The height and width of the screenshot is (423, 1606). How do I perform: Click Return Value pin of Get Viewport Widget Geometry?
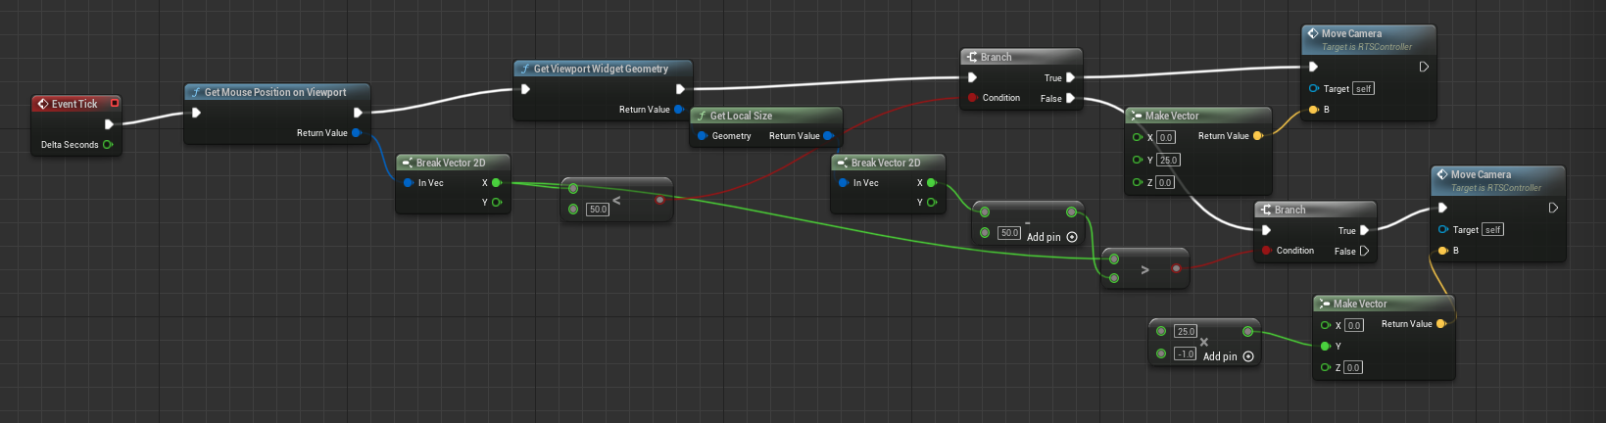coord(679,110)
